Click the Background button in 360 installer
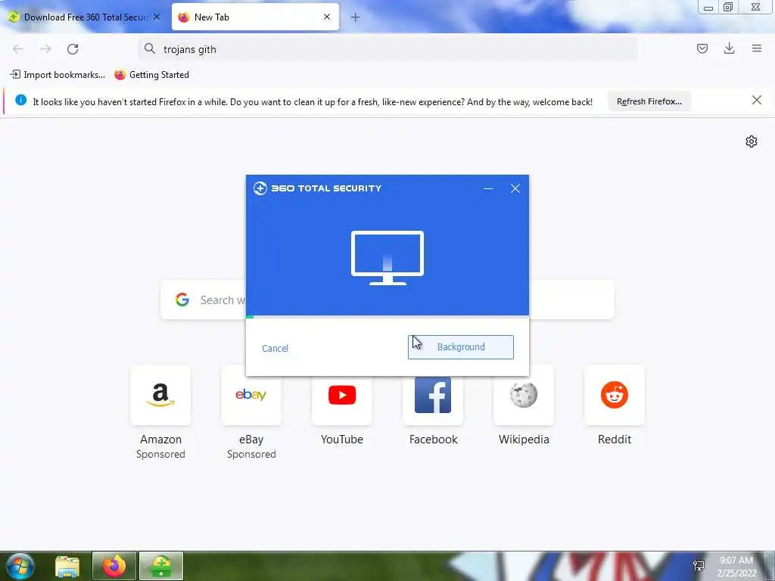The height and width of the screenshot is (581, 775). pos(461,346)
